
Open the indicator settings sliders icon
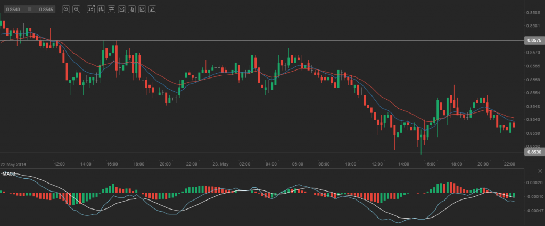[111, 9]
